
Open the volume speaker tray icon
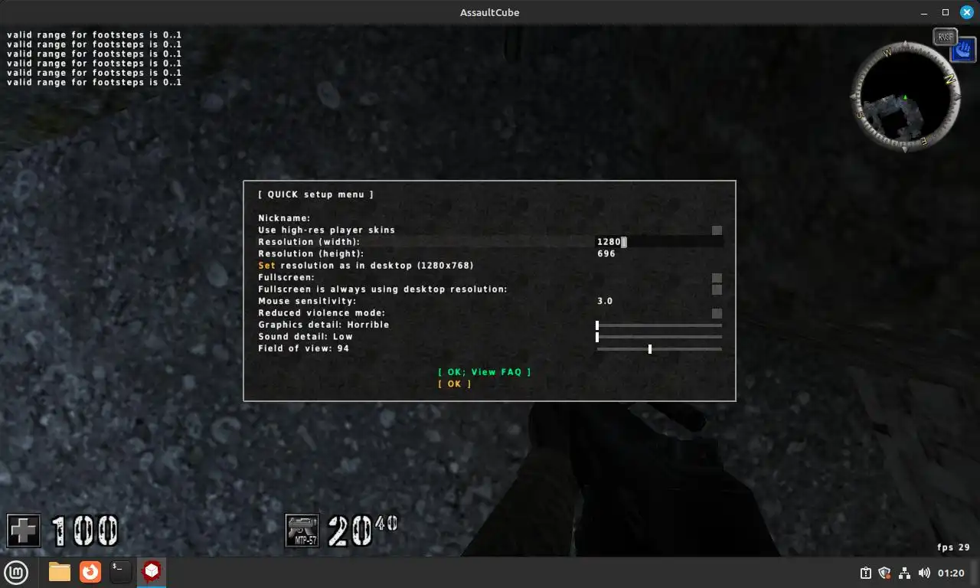click(x=924, y=573)
